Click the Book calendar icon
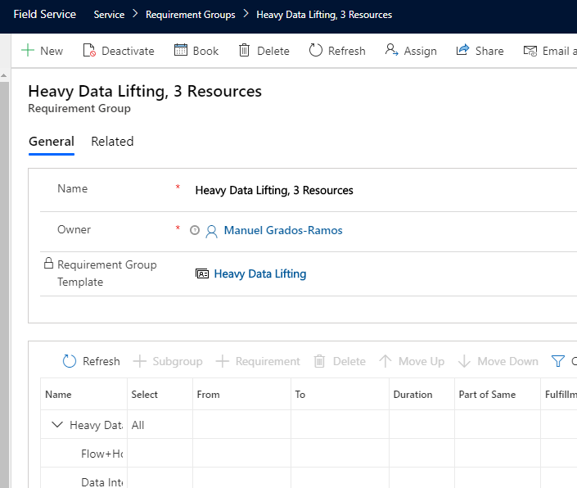 click(181, 50)
